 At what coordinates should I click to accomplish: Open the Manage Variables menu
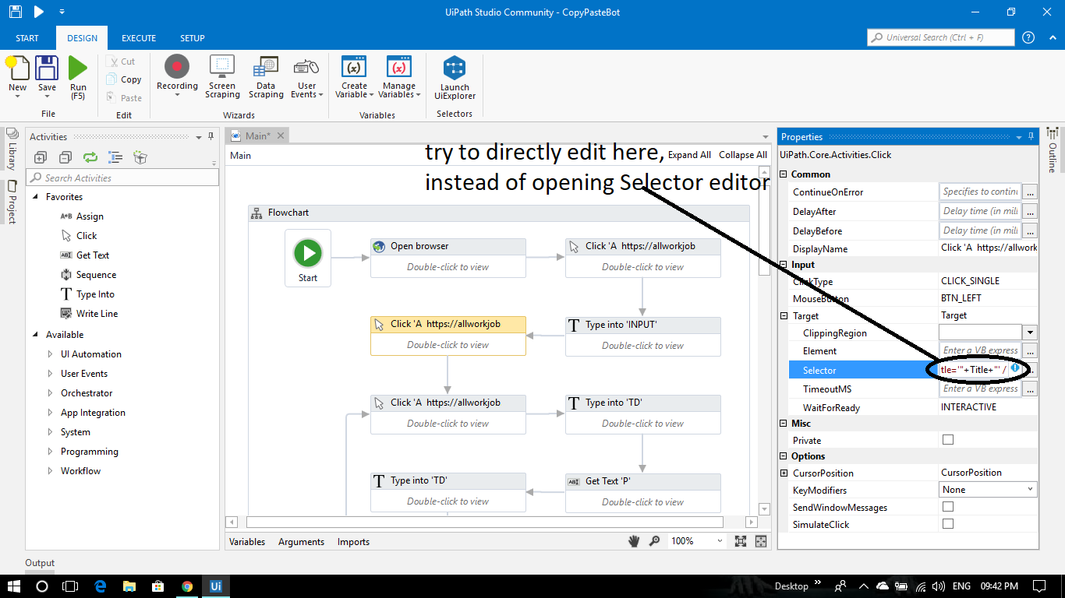[399, 76]
